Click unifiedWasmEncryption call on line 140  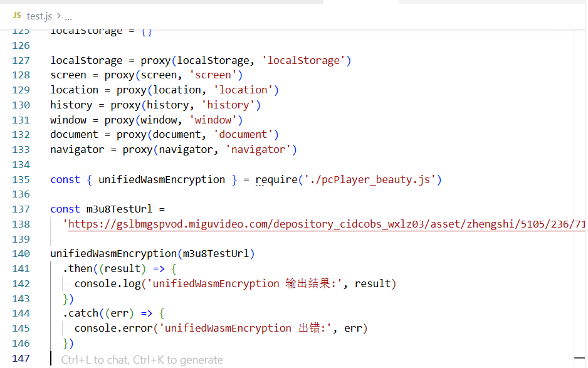113,254
